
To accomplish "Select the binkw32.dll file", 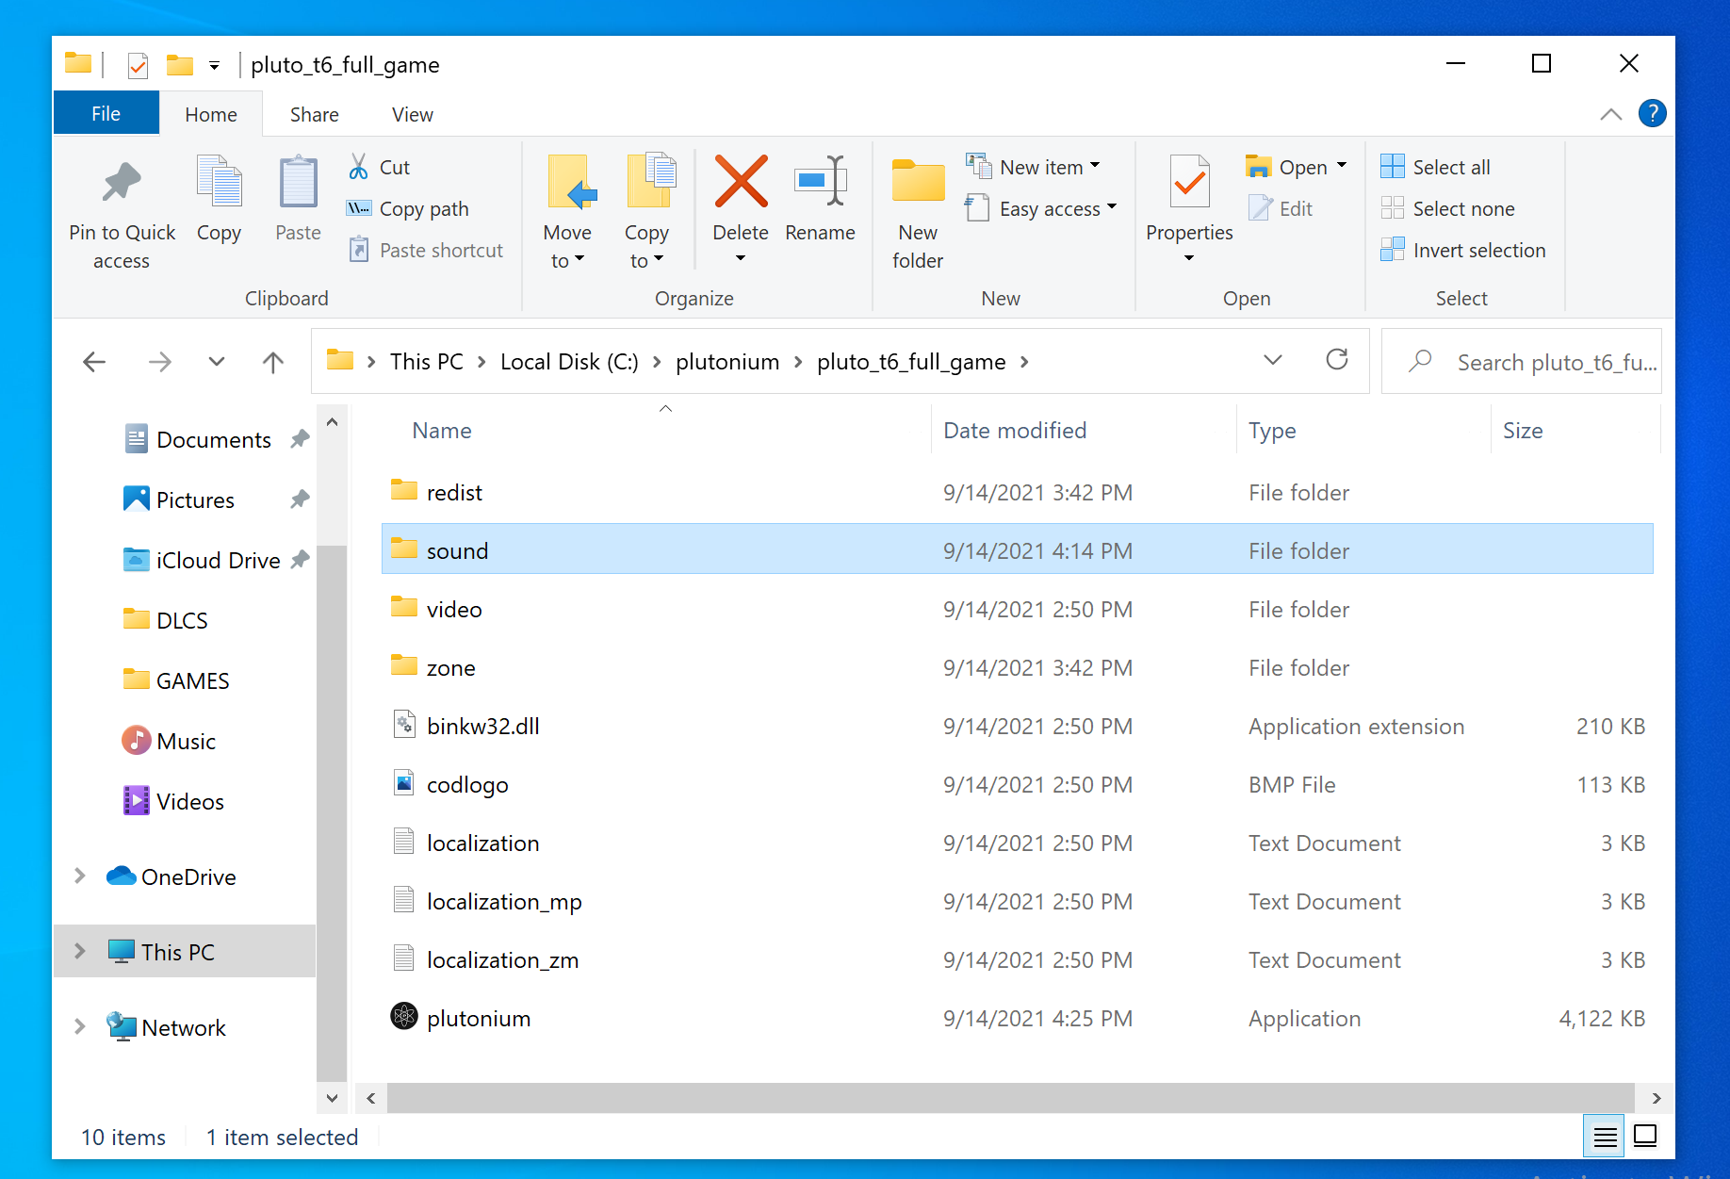I will 1018,726.
